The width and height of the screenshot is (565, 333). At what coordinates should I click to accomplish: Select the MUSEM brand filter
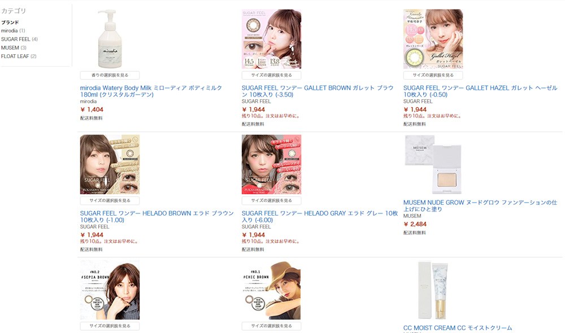[14, 47]
